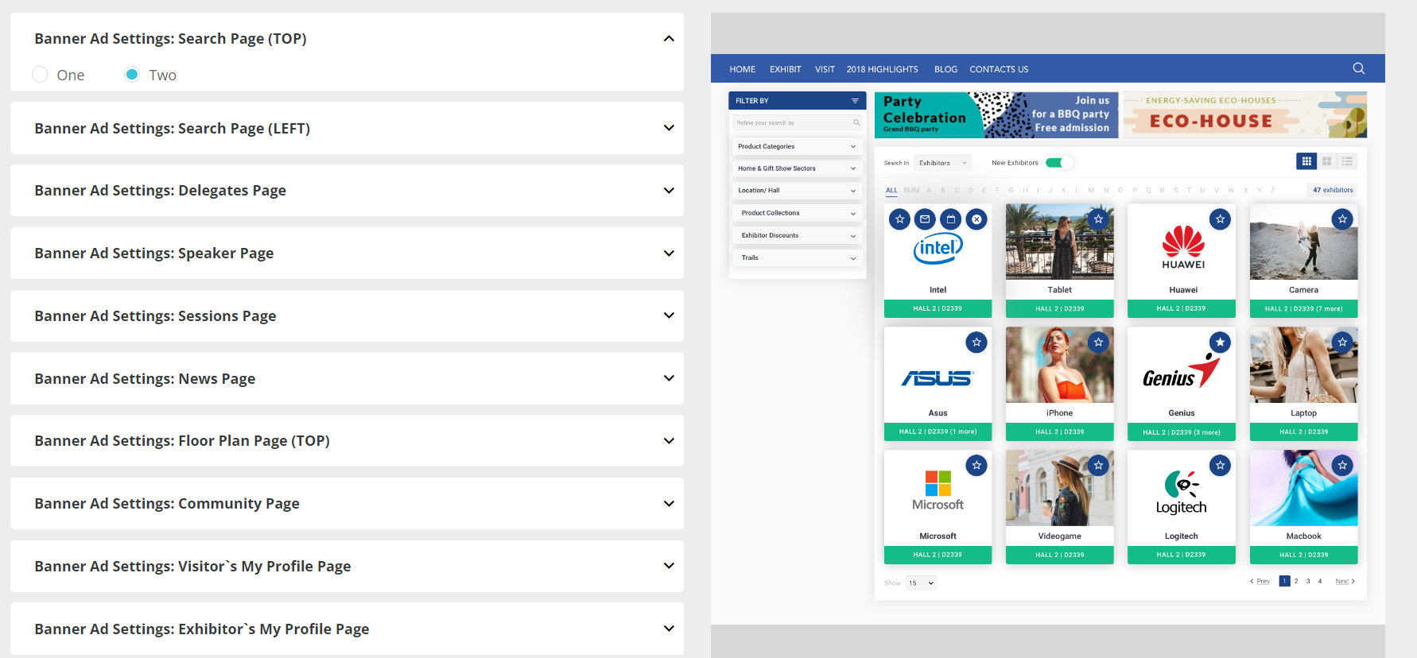Click Genius 'HALL 2 | D2339 (3 more)' button
This screenshot has width=1417, height=658.
1182,432
